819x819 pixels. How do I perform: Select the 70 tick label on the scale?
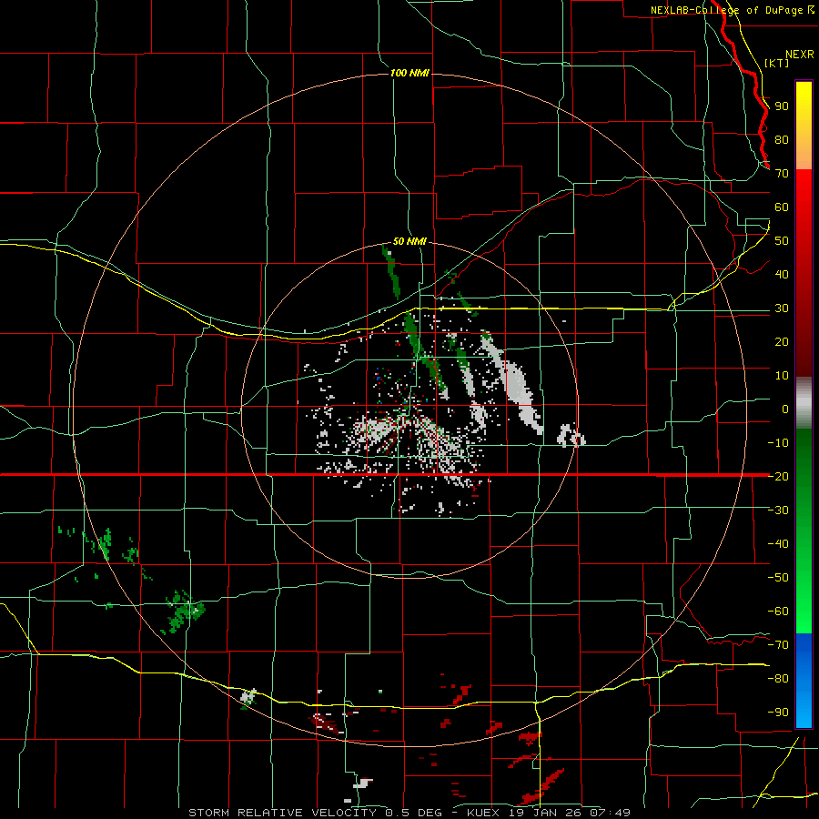tap(782, 174)
